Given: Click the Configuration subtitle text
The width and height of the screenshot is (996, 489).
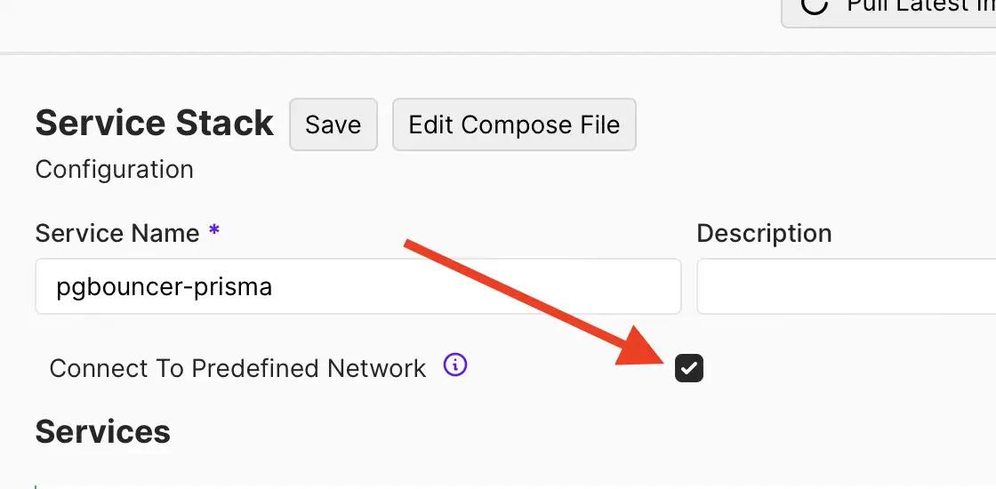Looking at the screenshot, I should (115, 170).
